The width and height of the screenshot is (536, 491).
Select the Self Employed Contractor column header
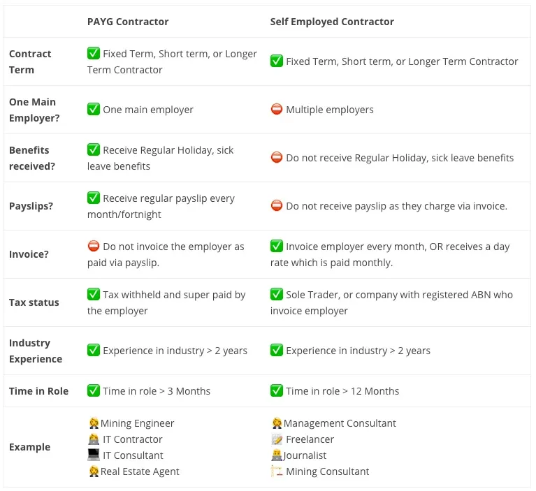tap(332, 22)
